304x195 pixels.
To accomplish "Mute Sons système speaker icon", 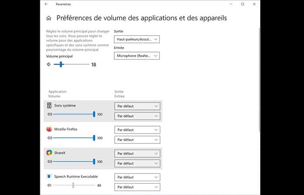I will 50,114.
